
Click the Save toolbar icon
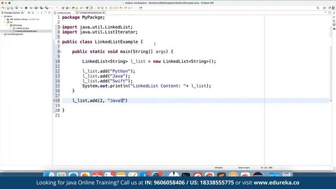[8, 8]
